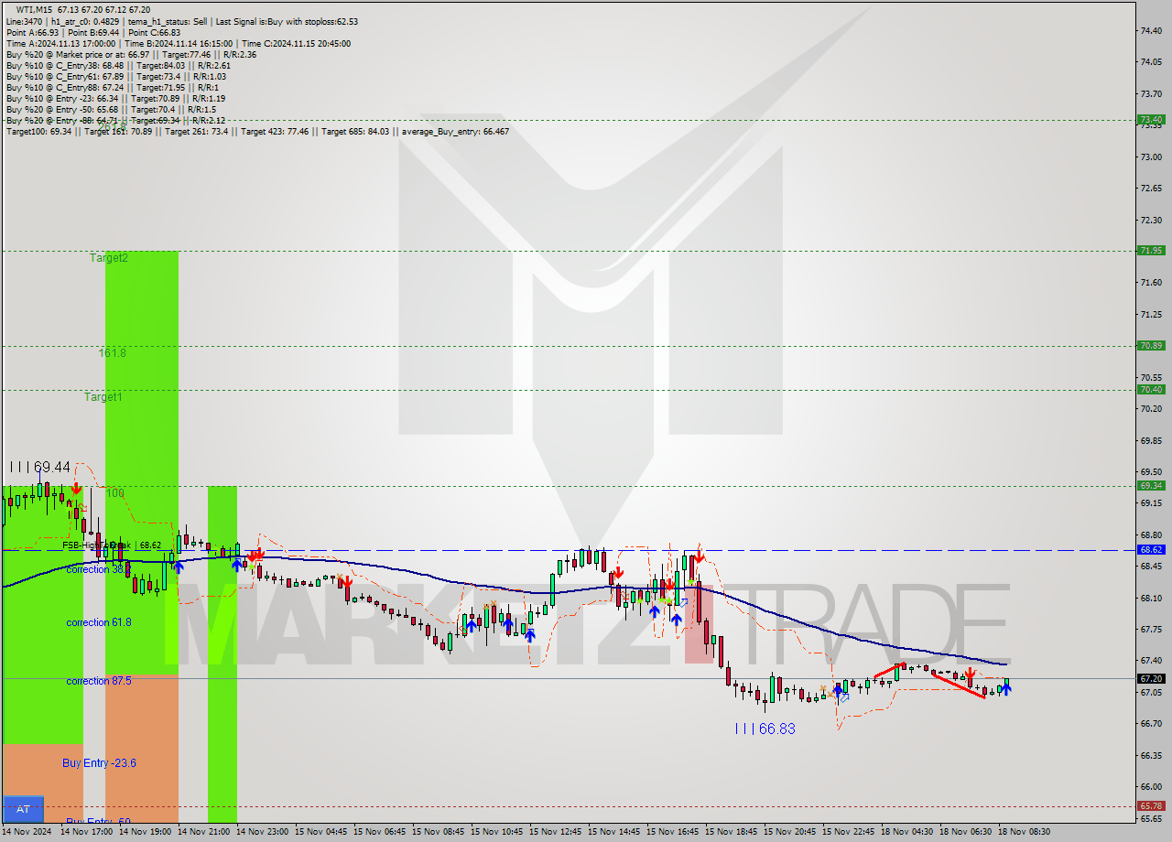Click the Buy %10 @ Entry -23: 66.34 line
The height and width of the screenshot is (842, 1172).
point(115,98)
